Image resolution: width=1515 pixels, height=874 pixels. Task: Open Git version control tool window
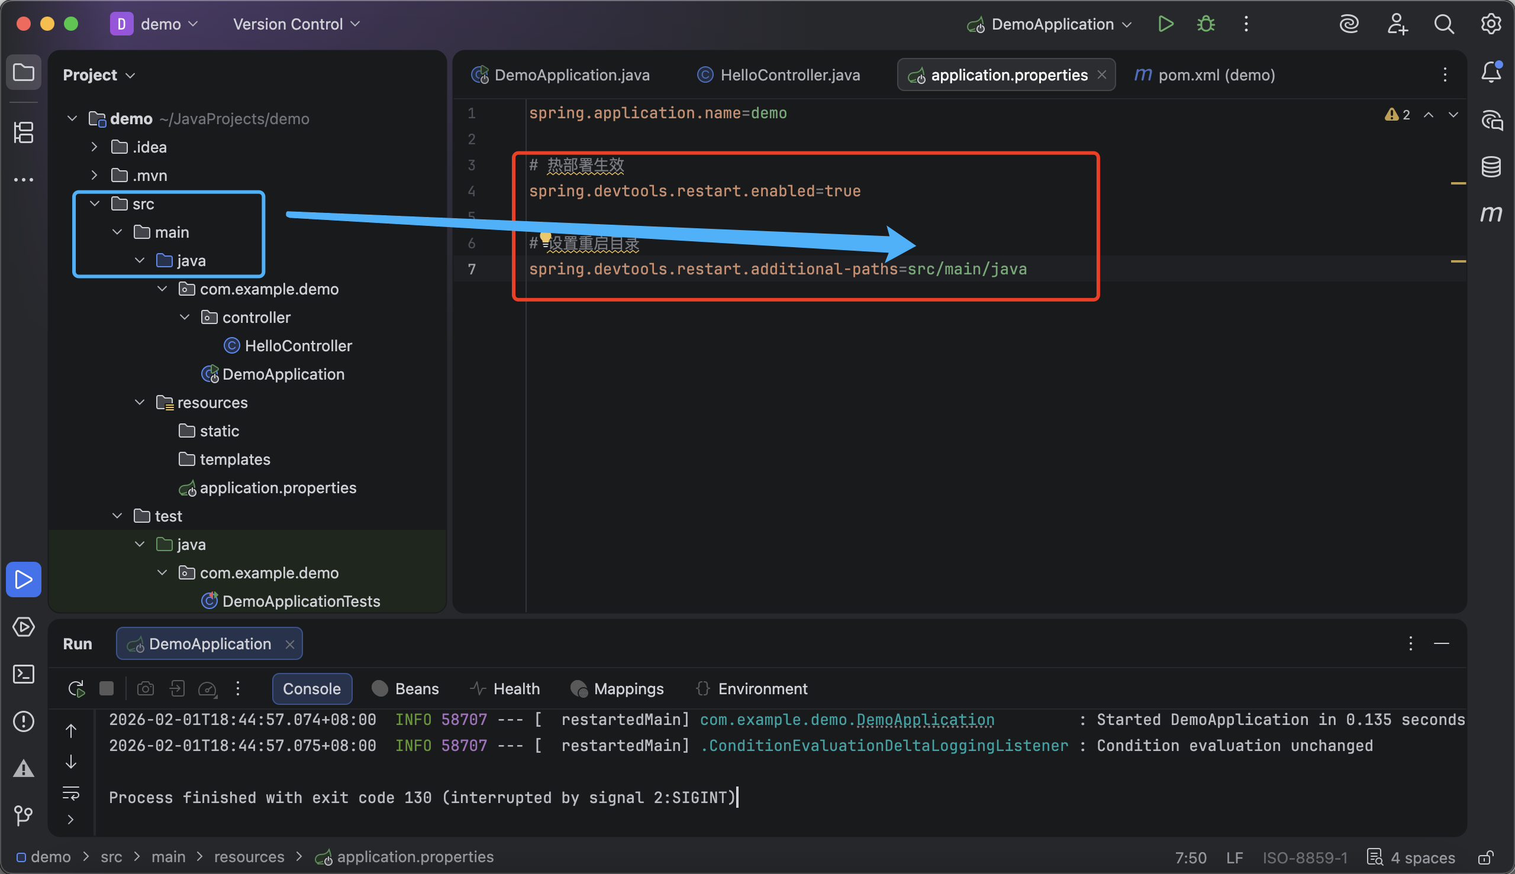click(24, 815)
